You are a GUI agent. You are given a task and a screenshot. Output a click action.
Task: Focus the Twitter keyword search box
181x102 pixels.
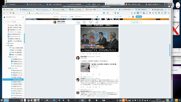(x=122, y=17)
